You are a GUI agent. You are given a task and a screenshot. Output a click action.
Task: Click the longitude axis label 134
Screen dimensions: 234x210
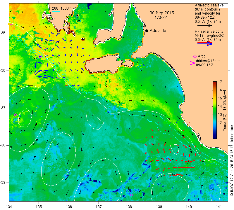9,207
